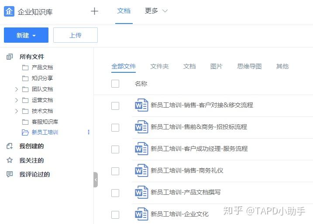Select 所有文件 in the sidebar
The height and width of the screenshot is (224, 313).
tap(32, 57)
